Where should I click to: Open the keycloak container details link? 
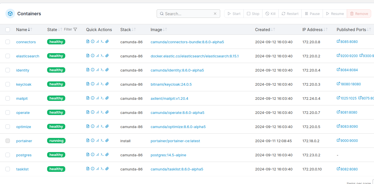[24, 84]
